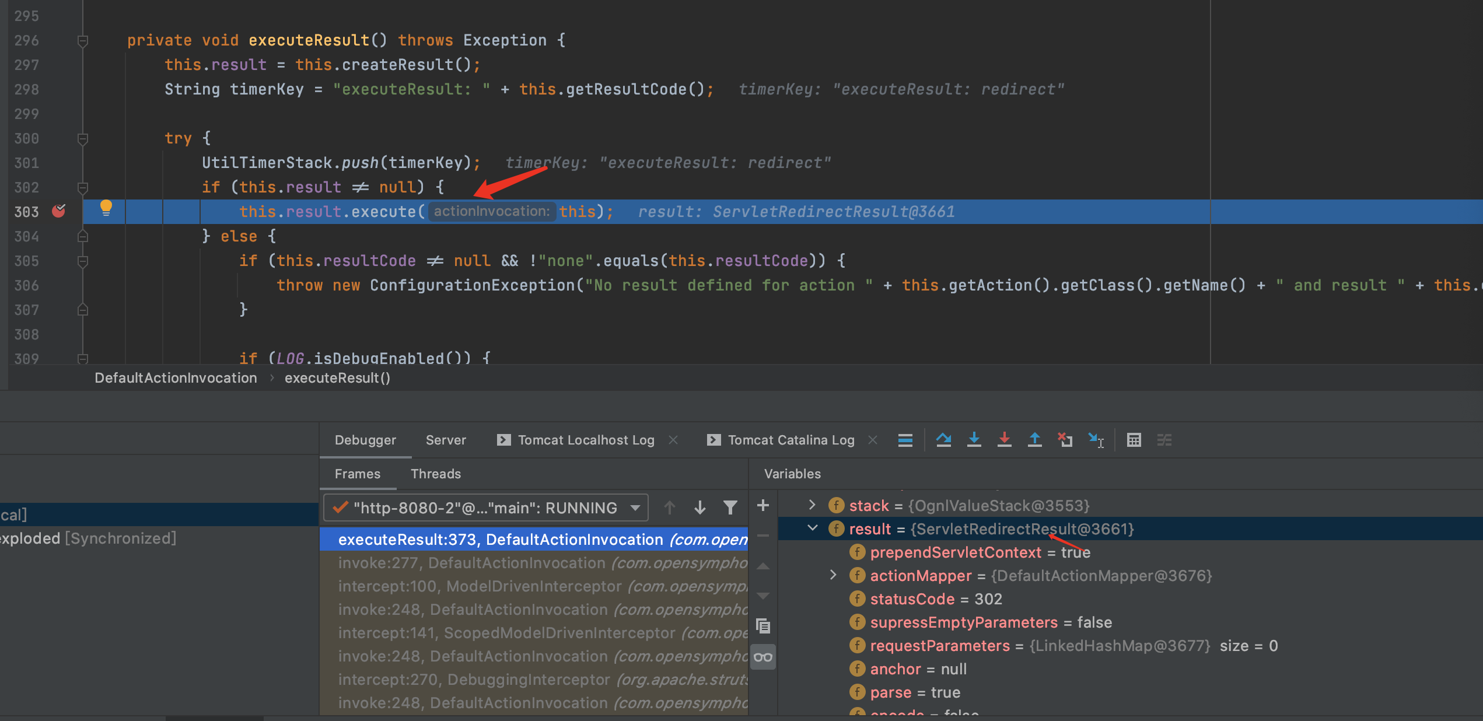Click the Step Out debugger icon
This screenshot has height=721, width=1483.
(1034, 440)
